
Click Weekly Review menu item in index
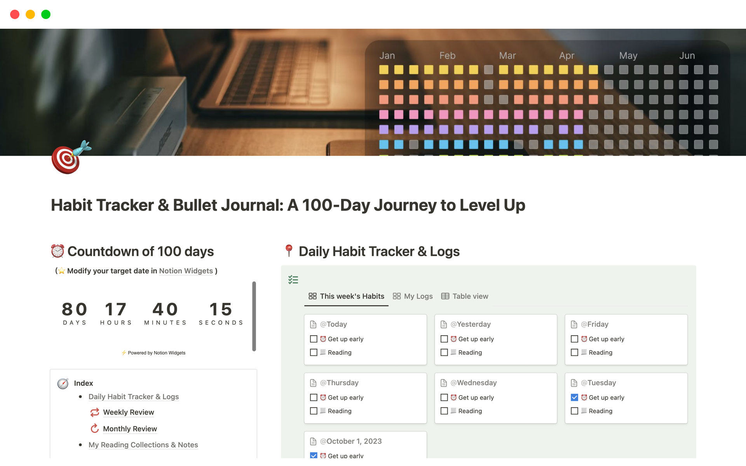pyautogui.click(x=128, y=412)
